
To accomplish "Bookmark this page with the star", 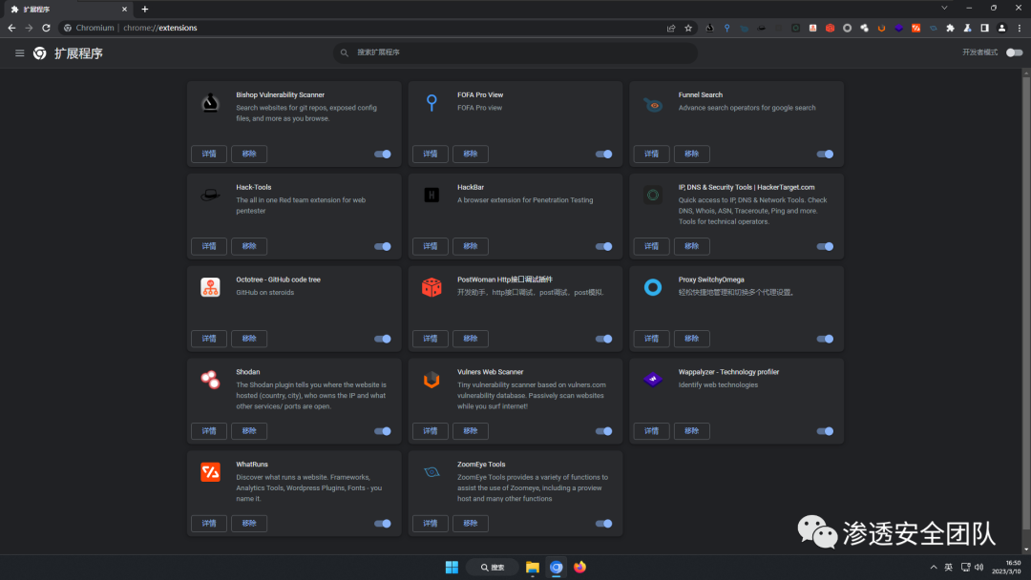I will click(688, 29).
